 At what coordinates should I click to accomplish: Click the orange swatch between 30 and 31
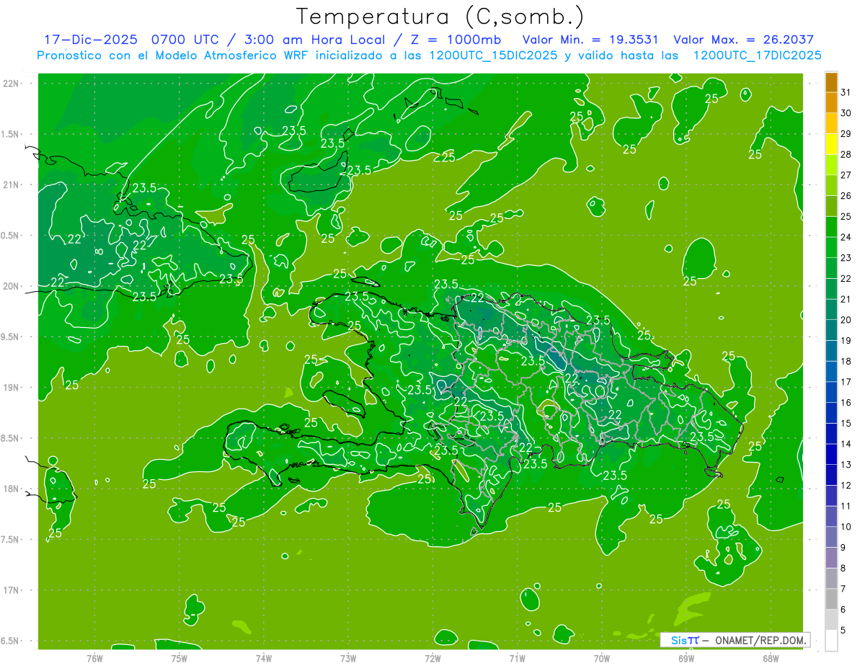pyautogui.click(x=831, y=103)
